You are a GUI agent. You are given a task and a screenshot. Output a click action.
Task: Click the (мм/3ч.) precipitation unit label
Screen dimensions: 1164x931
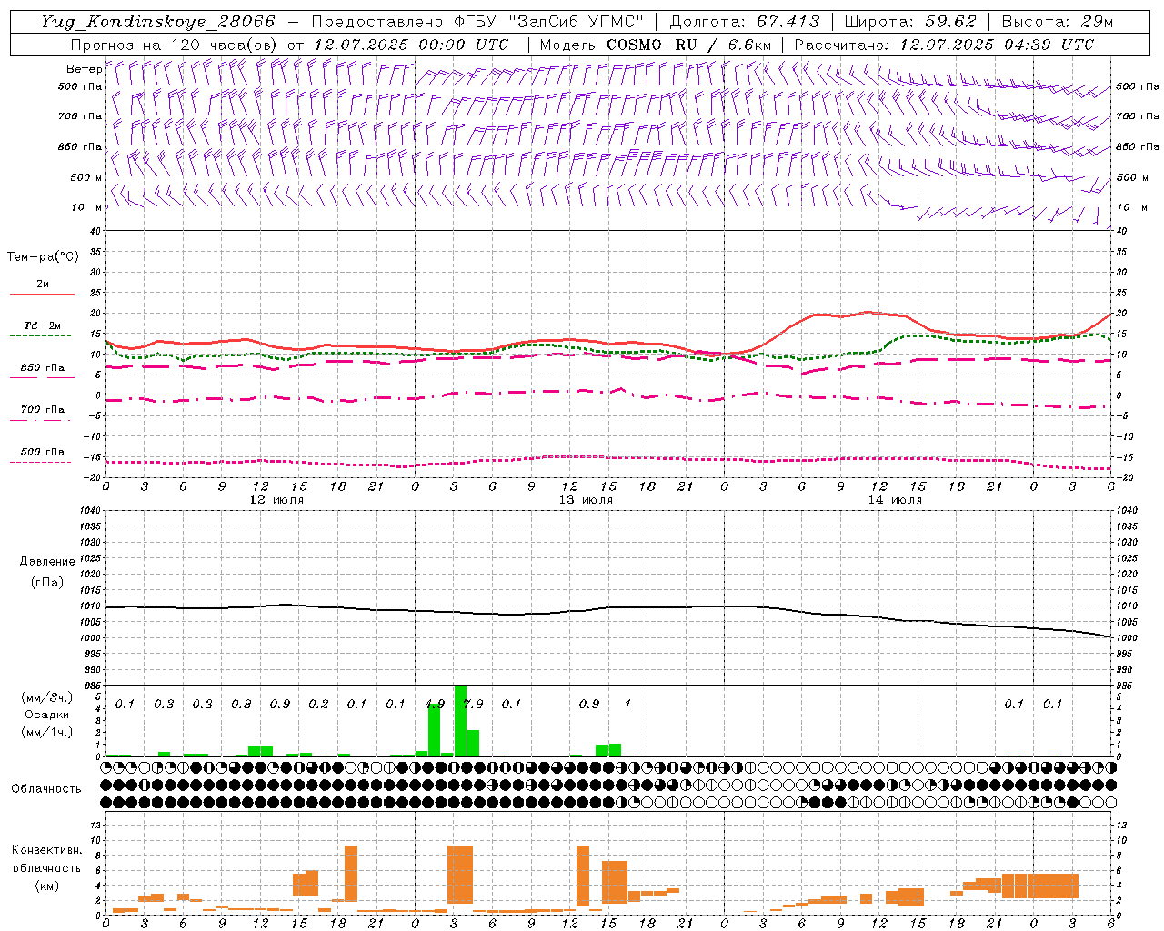46,697
